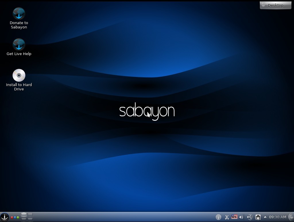Click the 09:30 AM clock
The image size is (294, 222).
278,217
